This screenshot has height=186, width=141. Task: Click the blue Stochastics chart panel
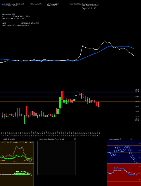124,152
